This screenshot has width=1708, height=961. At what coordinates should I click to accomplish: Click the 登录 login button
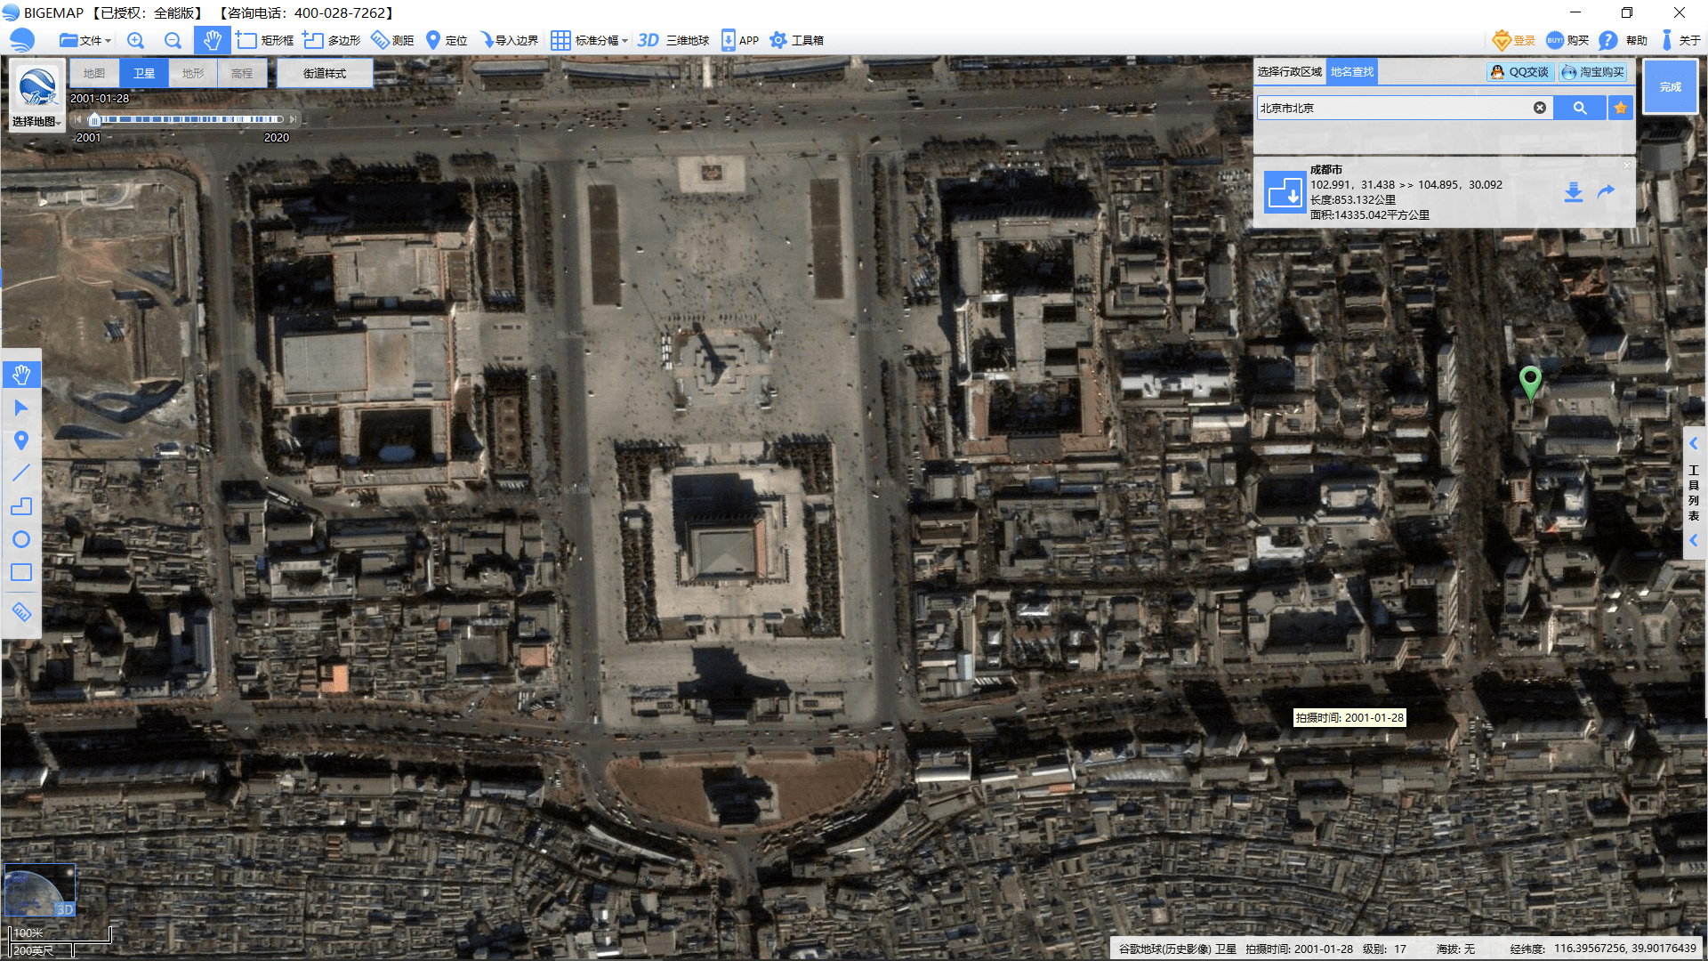tap(1514, 40)
